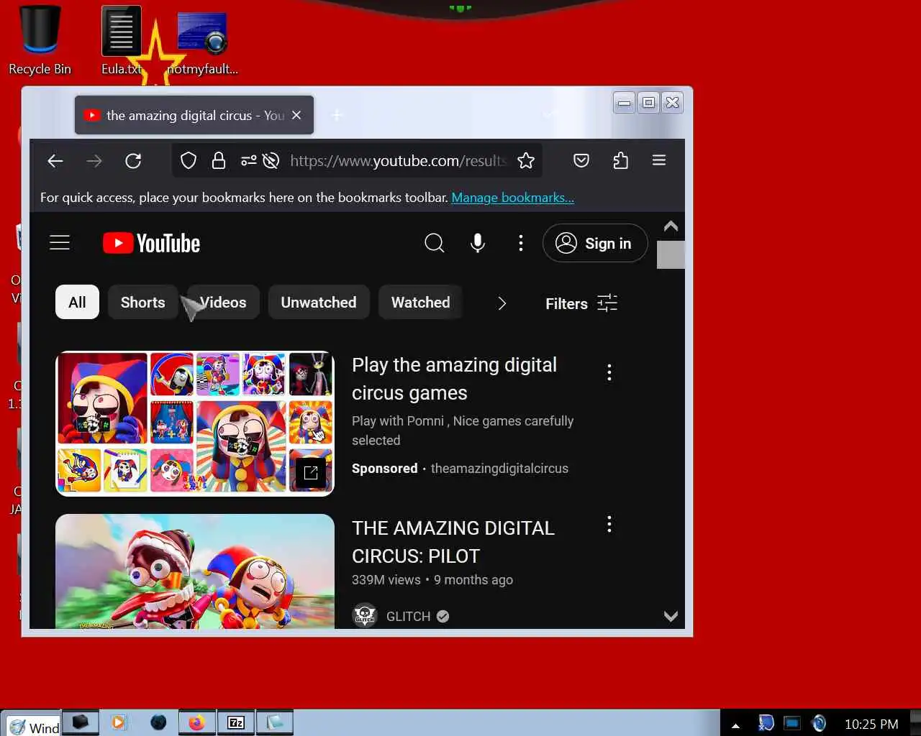The width and height of the screenshot is (921, 736).
Task: Click the youtube.com URL address field
Action: click(x=399, y=161)
